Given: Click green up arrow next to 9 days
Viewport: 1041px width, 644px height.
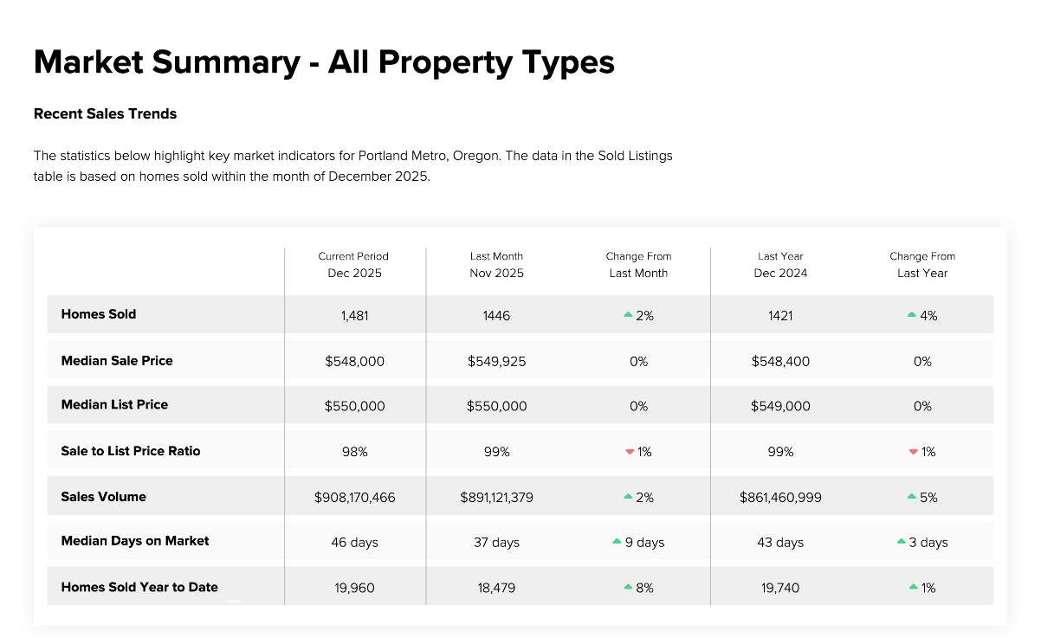Looking at the screenshot, I should [617, 542].
